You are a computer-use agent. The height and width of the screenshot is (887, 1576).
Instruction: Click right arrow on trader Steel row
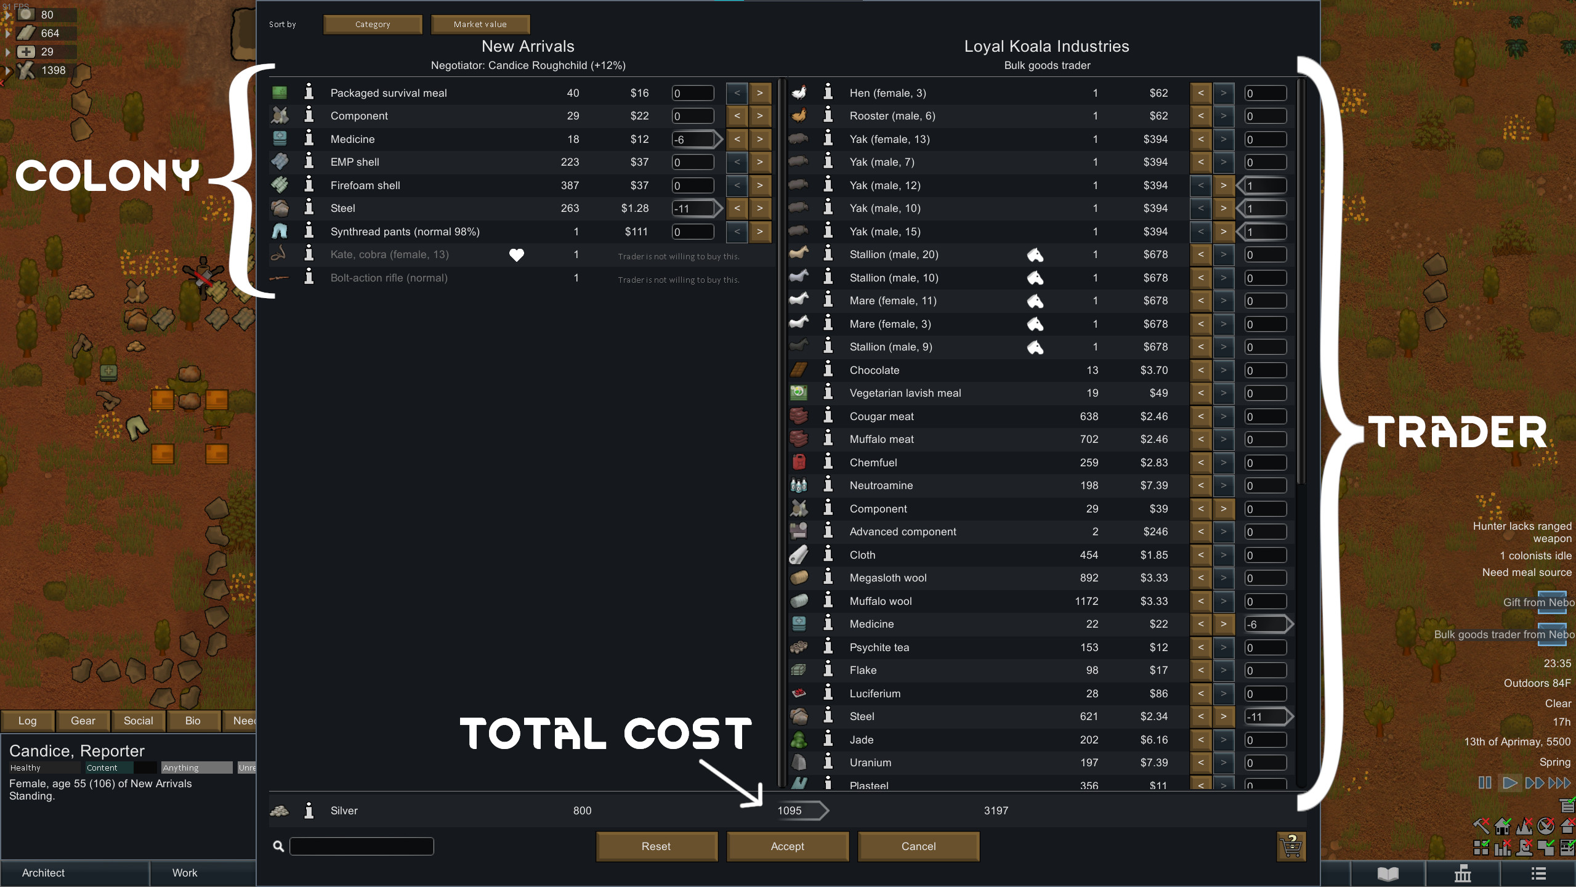pyautogui.click(x=1224, y=716)
